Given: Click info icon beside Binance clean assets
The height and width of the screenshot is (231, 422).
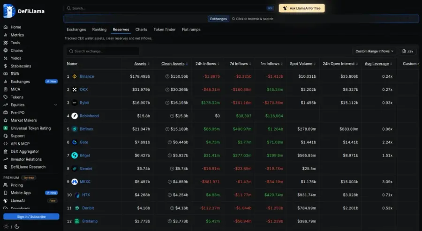Looking at the screenshot, I should (x=167, y=76).
